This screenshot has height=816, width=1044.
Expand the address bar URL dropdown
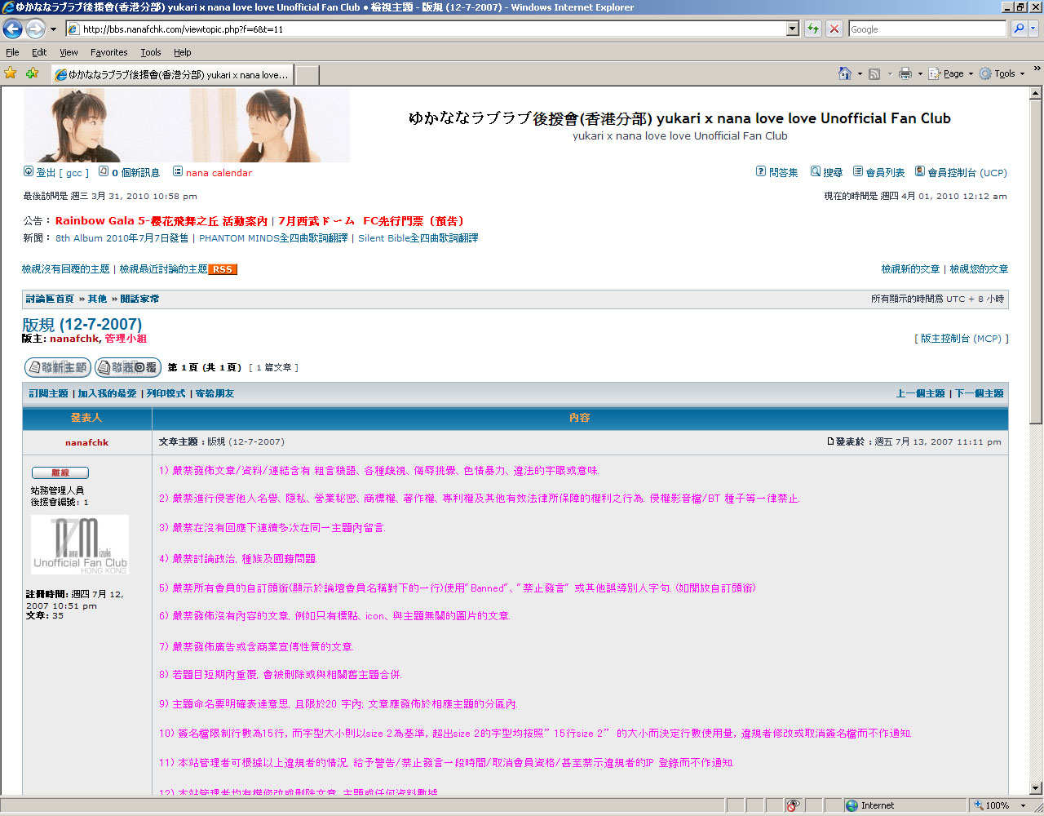point(792,29)
